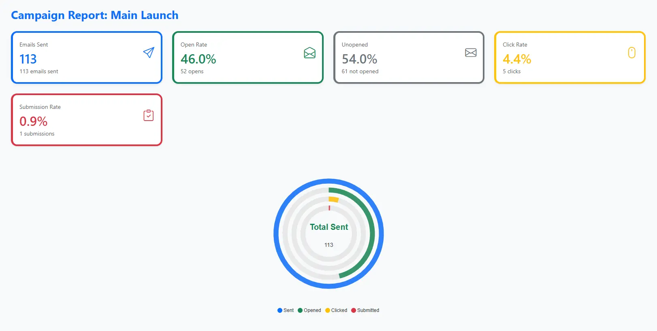Click the paper plane icon on Emails Sent card

[149, 52]
